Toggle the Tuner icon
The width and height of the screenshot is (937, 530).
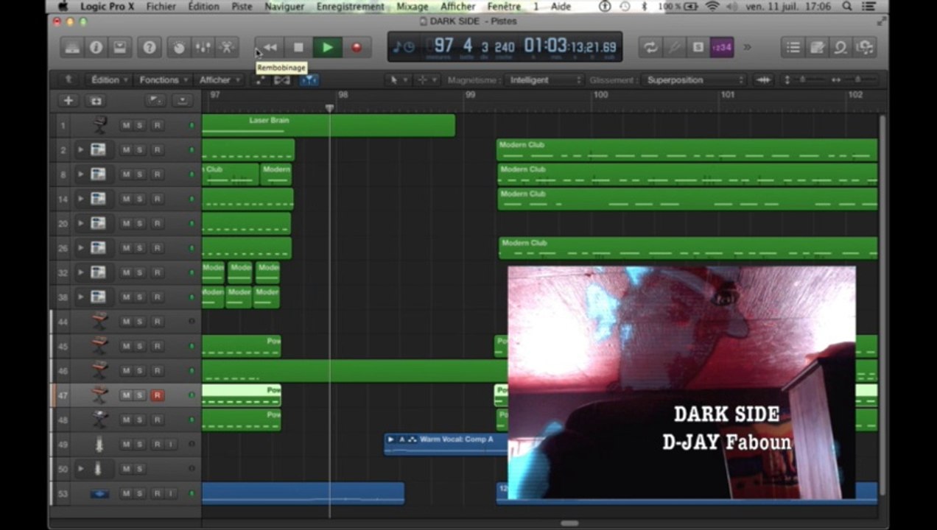pos(674,47)
